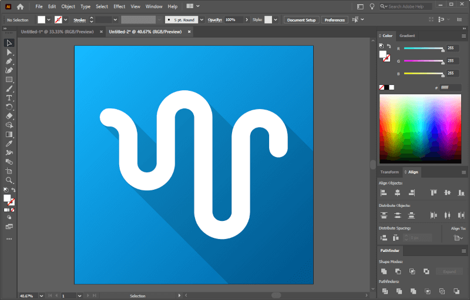Open stroke weight dropdown

(115, 20)
